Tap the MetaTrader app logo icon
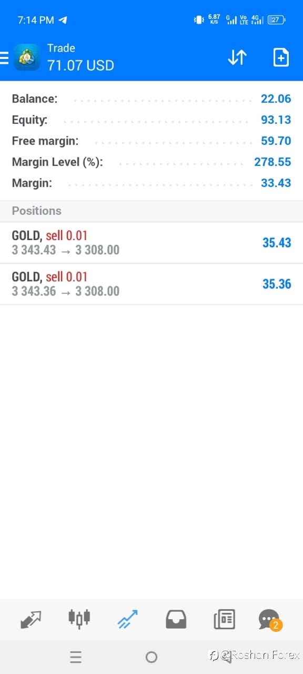This screenshot has width=303, height=674. [27, 57]
